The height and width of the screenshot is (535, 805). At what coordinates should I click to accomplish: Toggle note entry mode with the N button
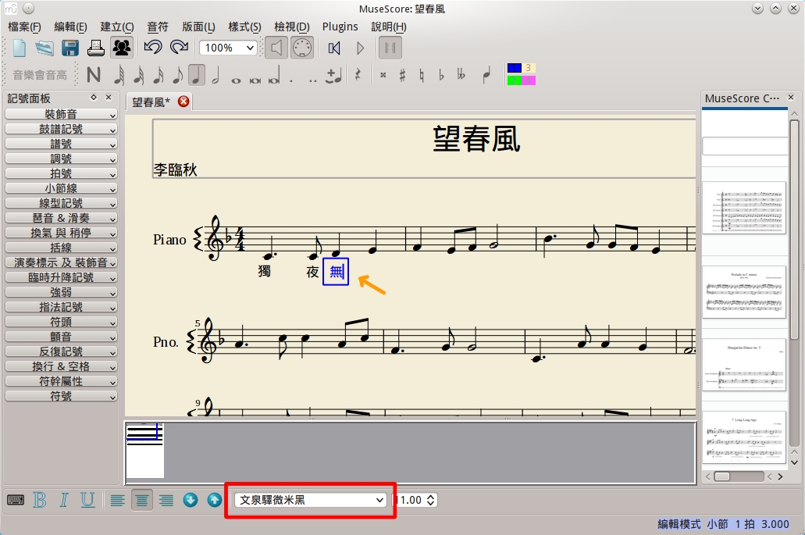tap(94, 76)
